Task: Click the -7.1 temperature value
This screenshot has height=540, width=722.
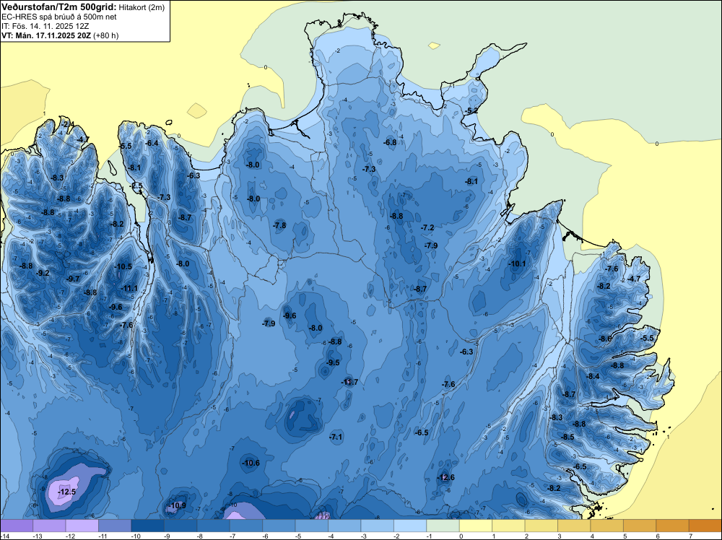Action: [x=336, y=437]
